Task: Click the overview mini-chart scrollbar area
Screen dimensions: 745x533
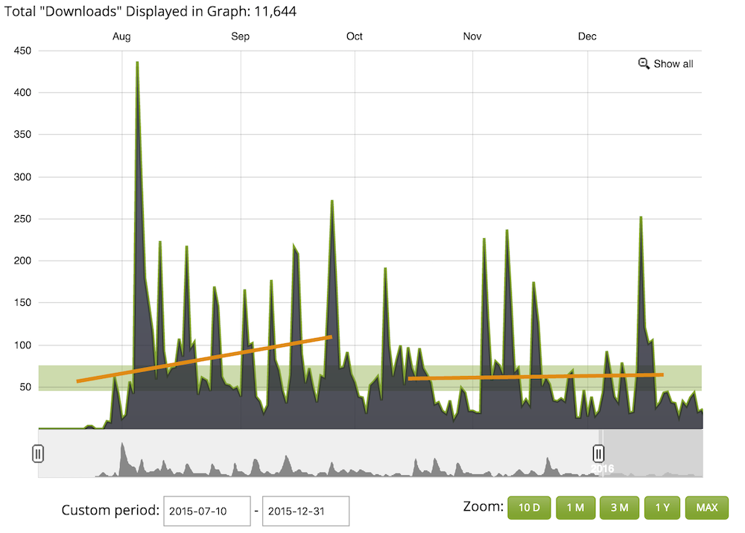Action: [370, 453]
